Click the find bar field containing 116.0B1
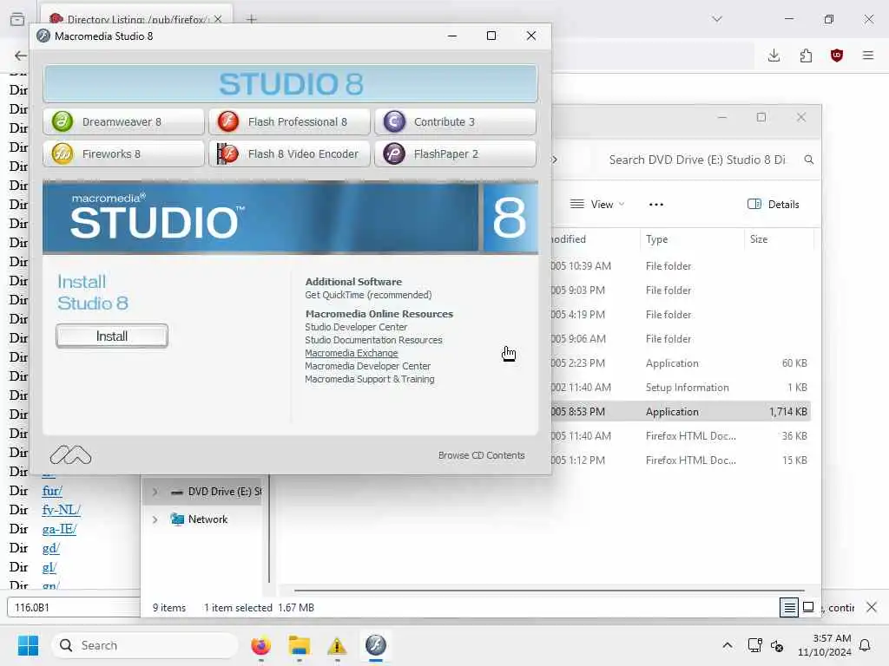The height and width of the screenshot is (666, 889). (x=74, y=608)
